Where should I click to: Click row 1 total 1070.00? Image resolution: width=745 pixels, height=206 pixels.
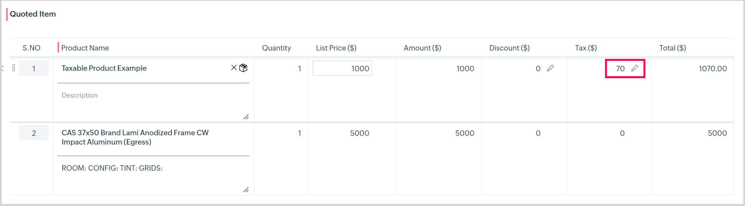712,69
